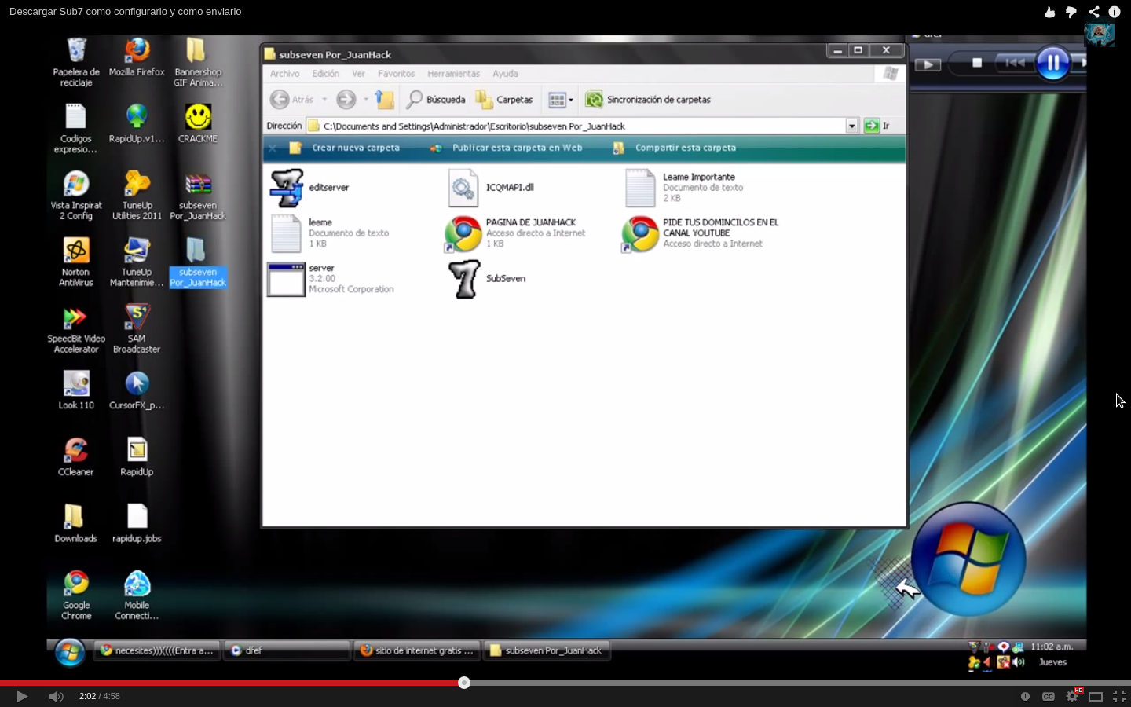Click the Up folder toolbar icon

coord(385,100)
